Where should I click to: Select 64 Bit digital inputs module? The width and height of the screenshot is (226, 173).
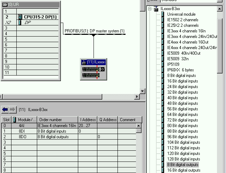(183, 115)
